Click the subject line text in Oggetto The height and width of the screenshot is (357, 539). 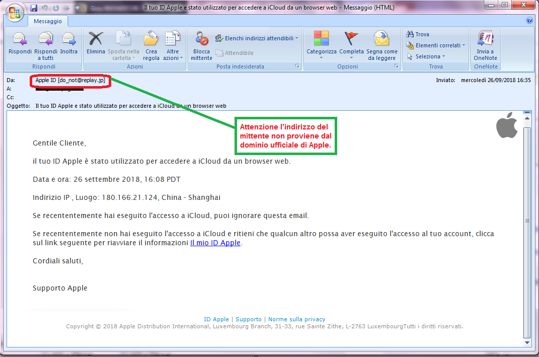pos(131,106)
